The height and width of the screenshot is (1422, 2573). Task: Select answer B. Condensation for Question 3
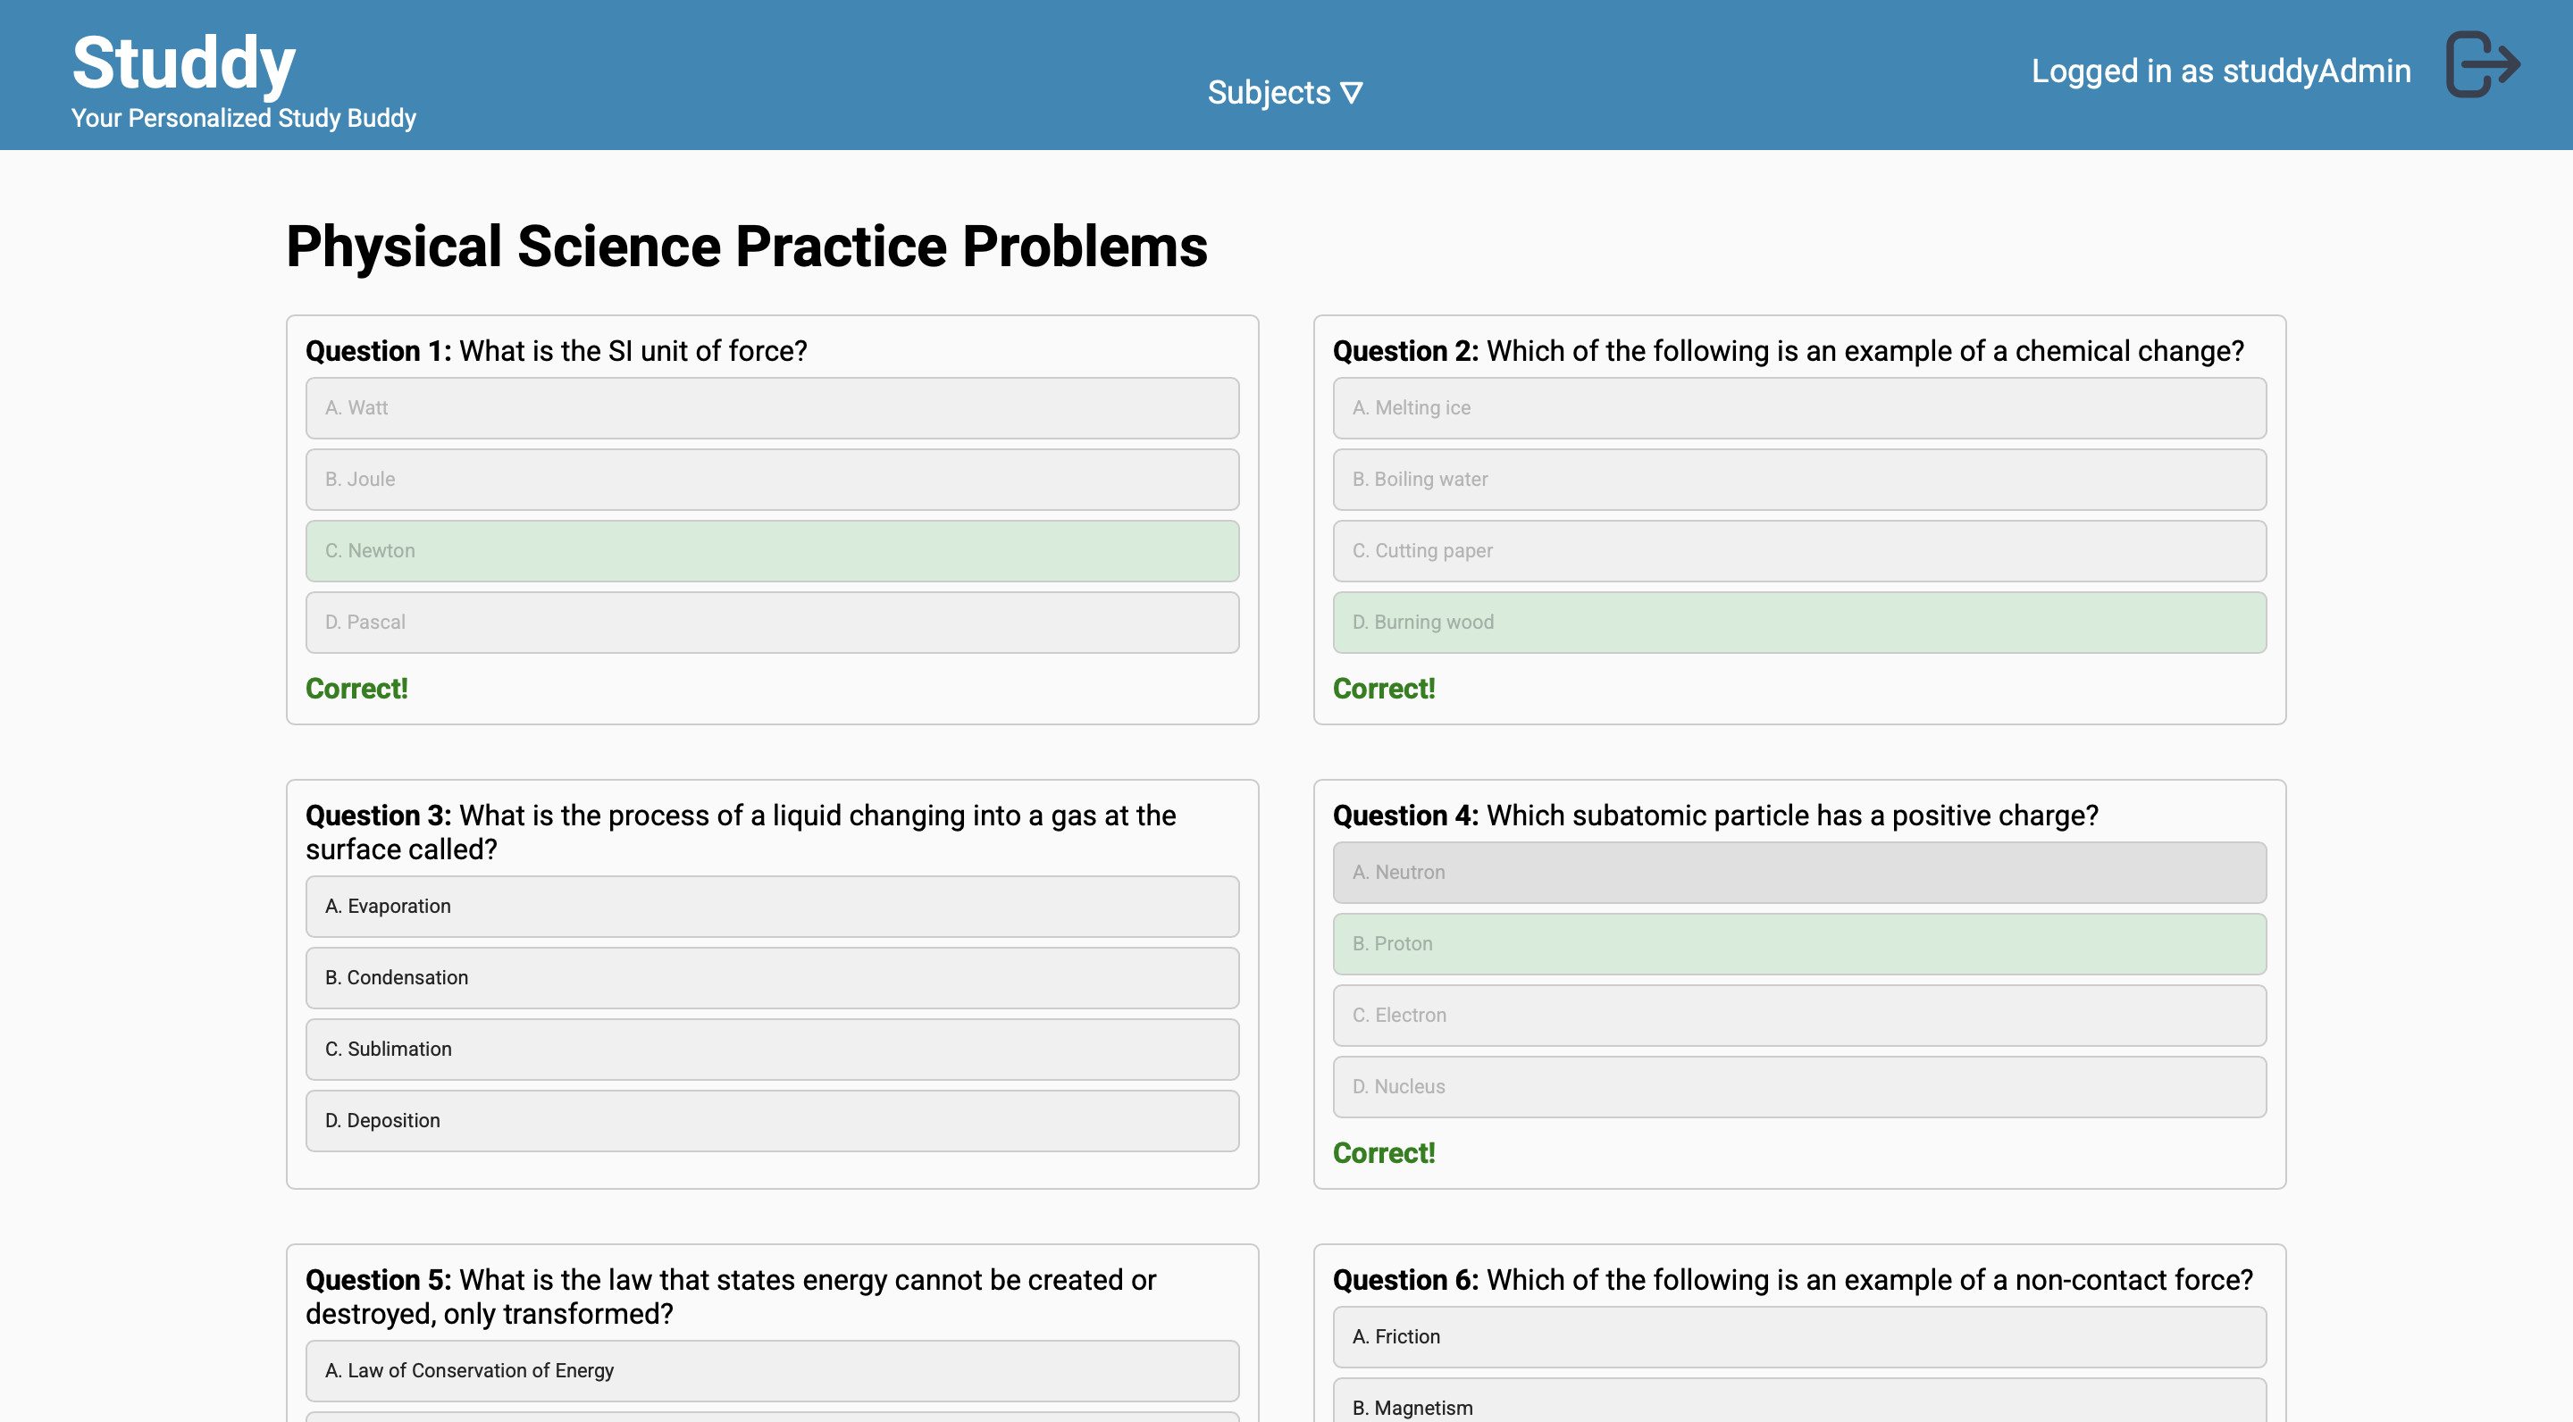(x=771, y=977)
